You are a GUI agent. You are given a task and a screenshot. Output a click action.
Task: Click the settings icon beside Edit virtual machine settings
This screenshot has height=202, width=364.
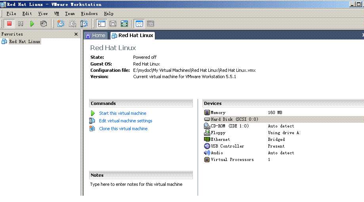tap(92, 121)
